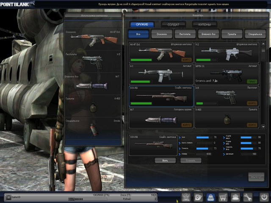Click the 'Осталось дней : 7 Дн.' text
Image resolution: width=271 pixels, height=203 pixels.
207,81
